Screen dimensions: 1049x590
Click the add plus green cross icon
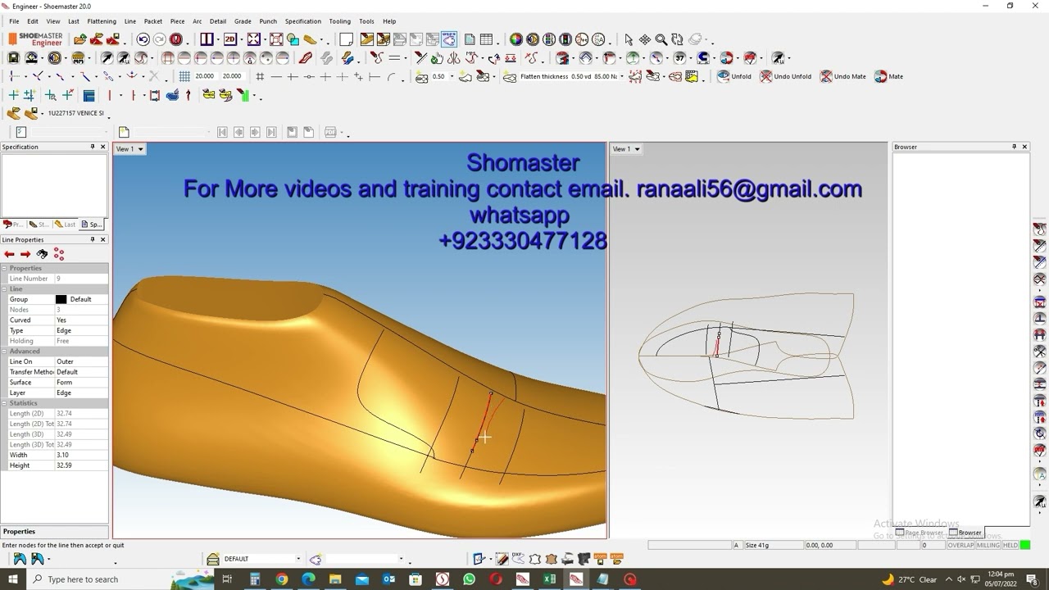click(x=13, y=95)
